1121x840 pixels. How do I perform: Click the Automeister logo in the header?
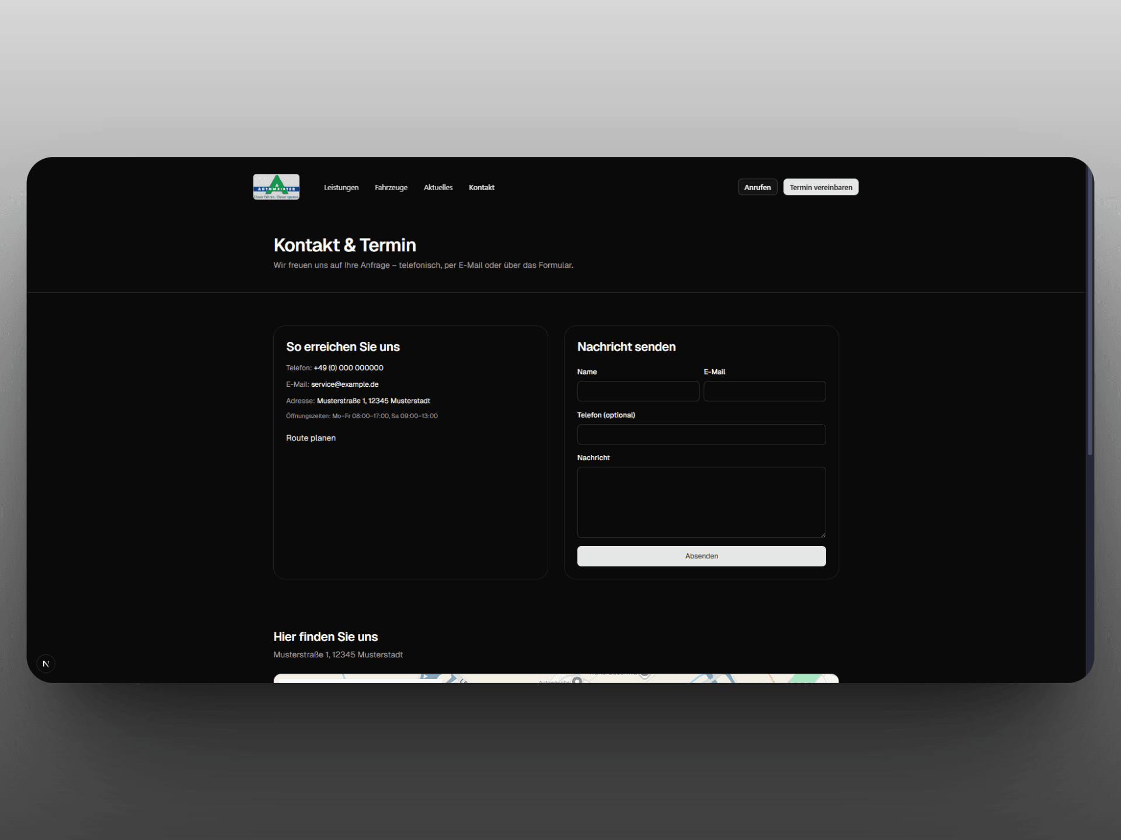point(276,187)
